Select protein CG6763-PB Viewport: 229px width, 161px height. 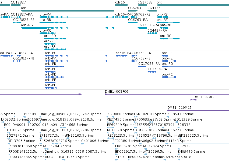(x=141, y=58)
